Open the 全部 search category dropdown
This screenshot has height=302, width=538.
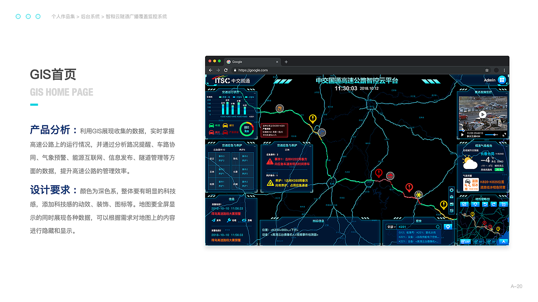coord(391,227)
